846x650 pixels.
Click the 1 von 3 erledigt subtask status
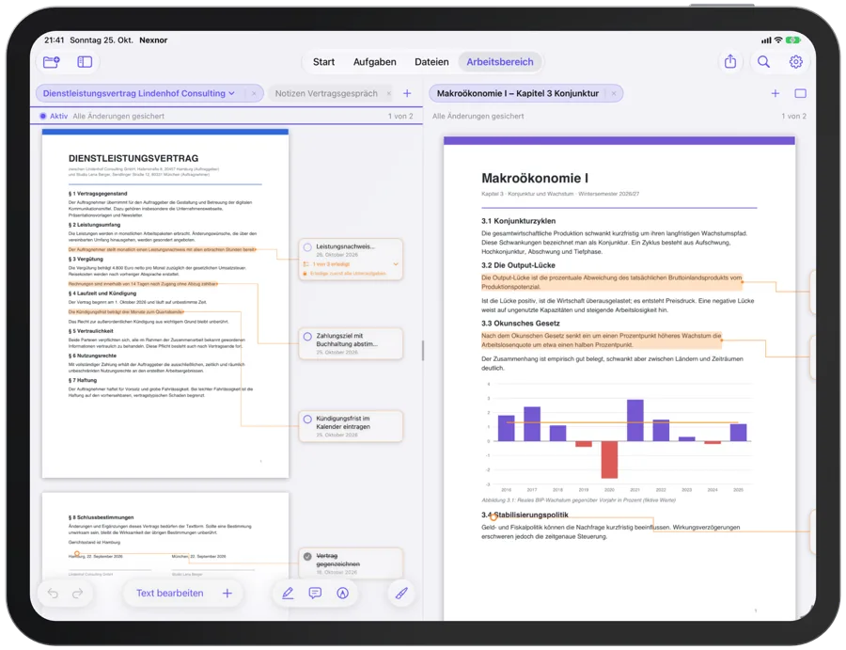point(331,264)
